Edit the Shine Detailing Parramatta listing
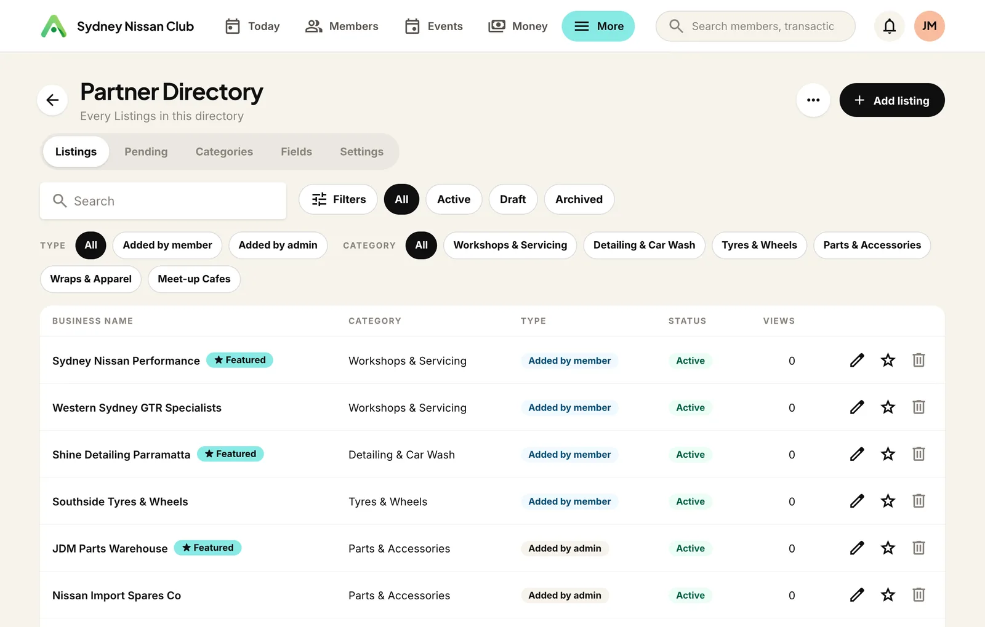 [x=857, y=454]
